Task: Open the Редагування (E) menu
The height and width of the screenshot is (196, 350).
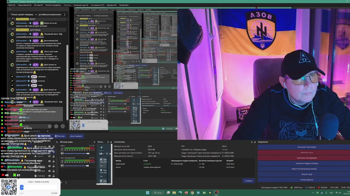Action: [25, 5]
